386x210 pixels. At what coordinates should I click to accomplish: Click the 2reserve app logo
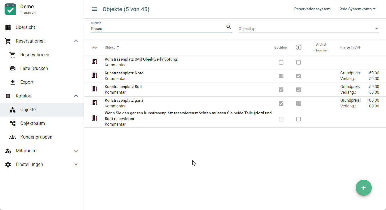click(10, 9)
